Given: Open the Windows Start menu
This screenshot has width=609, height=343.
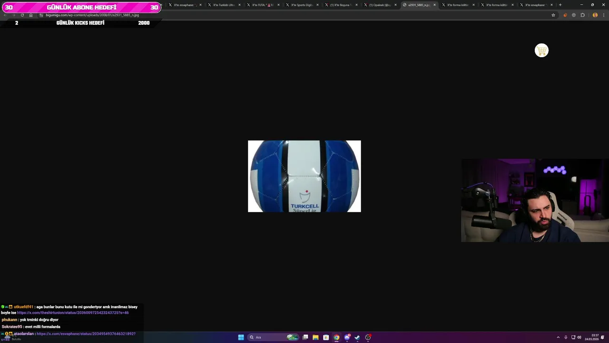Looking at the screenshot, I should click(x=241, y=337).
